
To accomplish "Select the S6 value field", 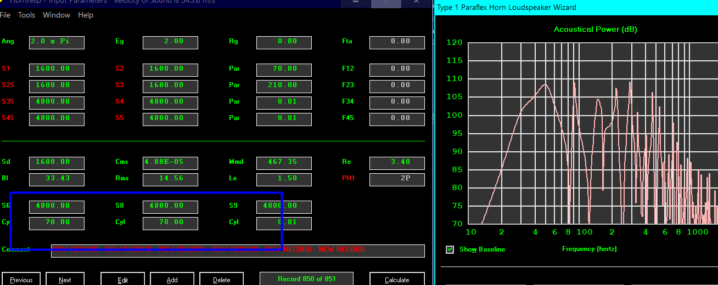I will [x=57, y=207].
